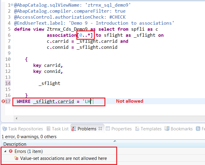
Task: Show the Bookmarks tab
Action: click(178, 129)
